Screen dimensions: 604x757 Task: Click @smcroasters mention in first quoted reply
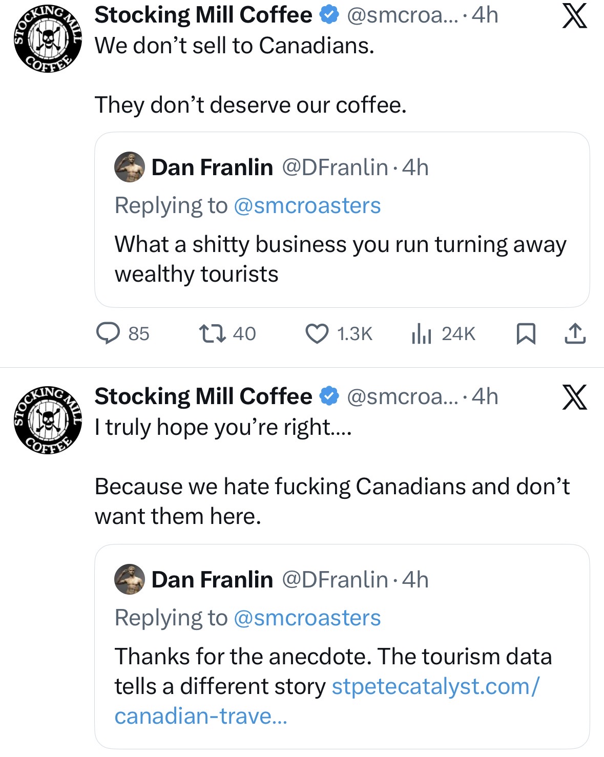tap(307, 206)
